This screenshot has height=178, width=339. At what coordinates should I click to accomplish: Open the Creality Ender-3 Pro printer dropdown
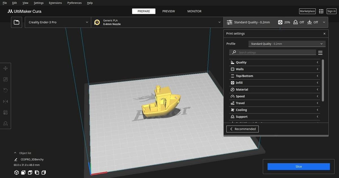(x=58, y=22)
